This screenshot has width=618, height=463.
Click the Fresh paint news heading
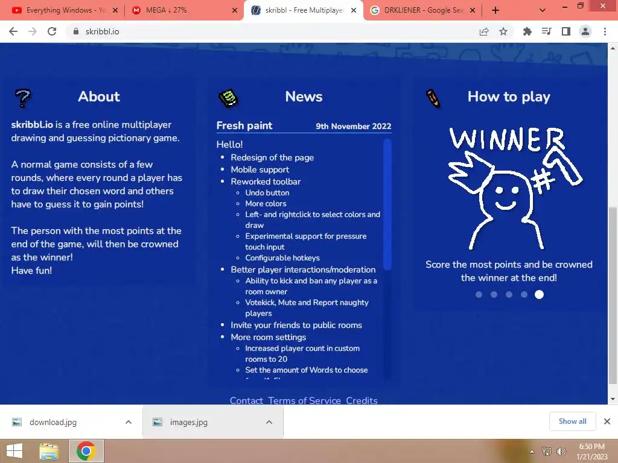[x=244, y=125]
